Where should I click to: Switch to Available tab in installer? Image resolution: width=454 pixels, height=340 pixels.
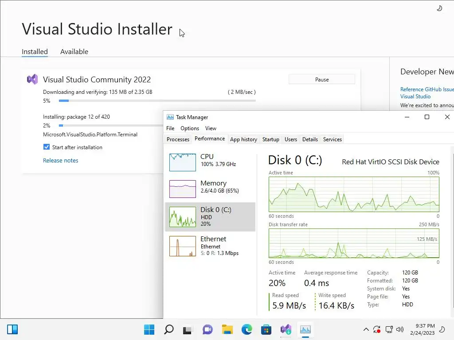(74, 51)
